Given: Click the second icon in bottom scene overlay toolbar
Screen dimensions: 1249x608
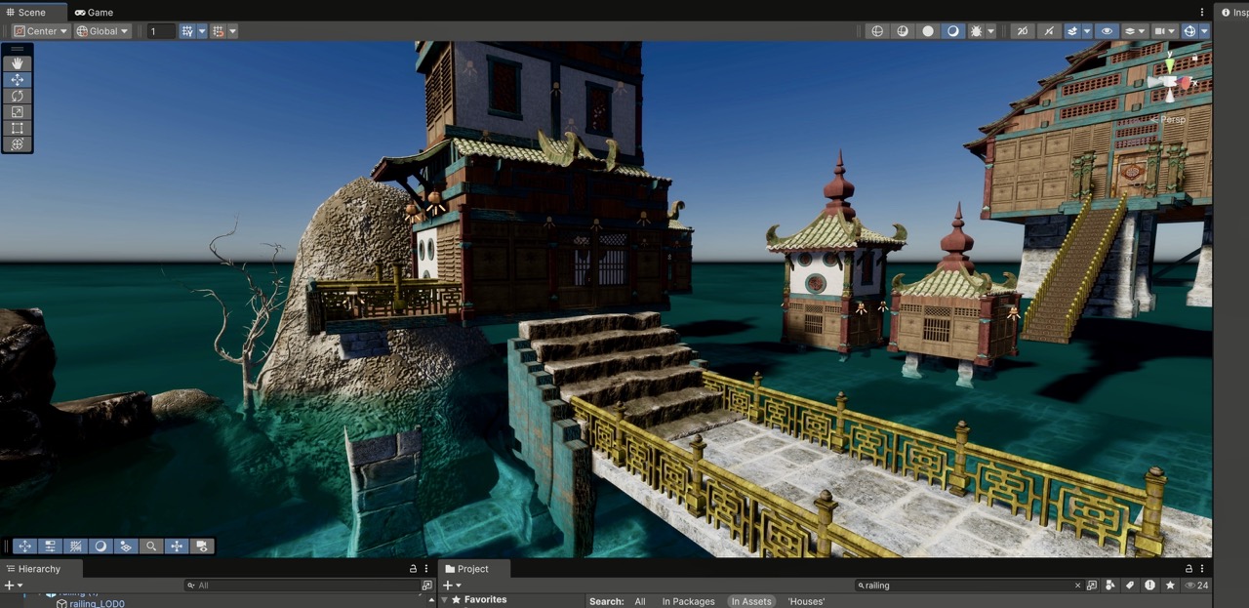Looking at the screenshot, I should [x=50, y=547].
